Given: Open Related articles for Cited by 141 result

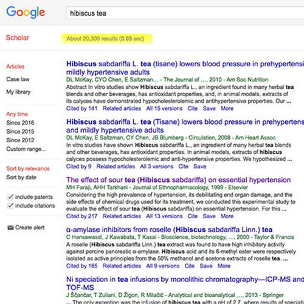Looking at the screenshot, I should [x=122, y=108].
